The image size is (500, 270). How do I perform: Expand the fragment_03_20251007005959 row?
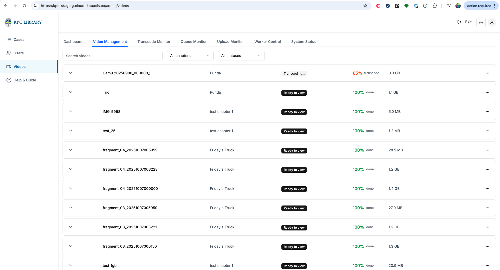click(71, 208)
